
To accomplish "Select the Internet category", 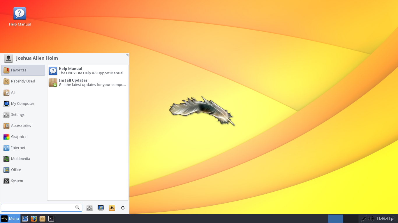I will pyautogui.click(x=23, y=148).
